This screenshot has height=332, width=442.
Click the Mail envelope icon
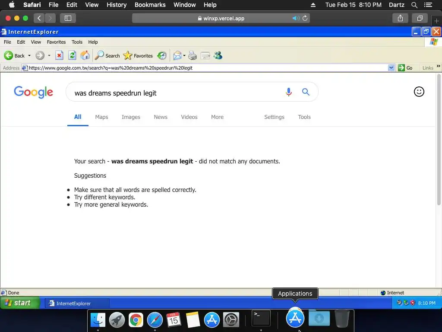(x=177, y=56)
